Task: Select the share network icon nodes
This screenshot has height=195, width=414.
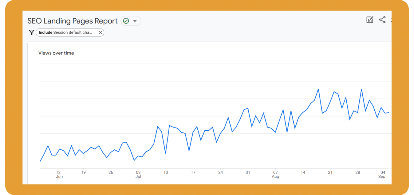Action: click(382, 20)
